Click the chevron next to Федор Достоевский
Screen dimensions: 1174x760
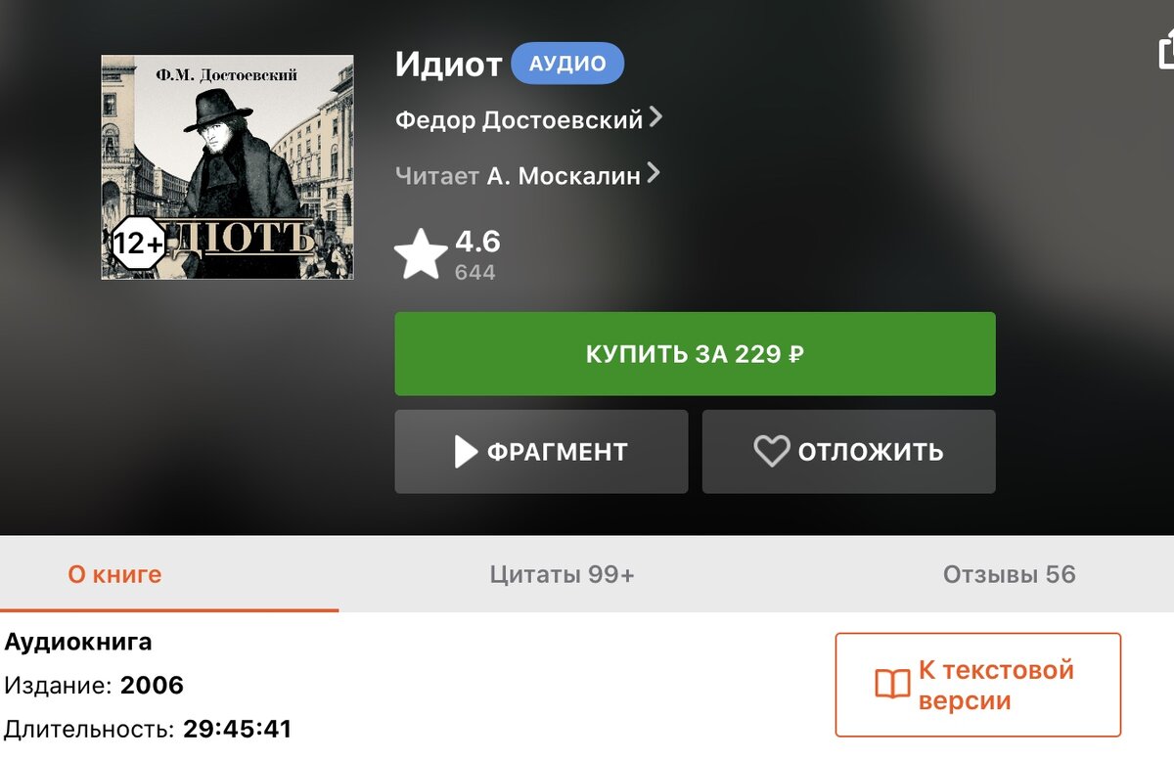tap(655, 117)
